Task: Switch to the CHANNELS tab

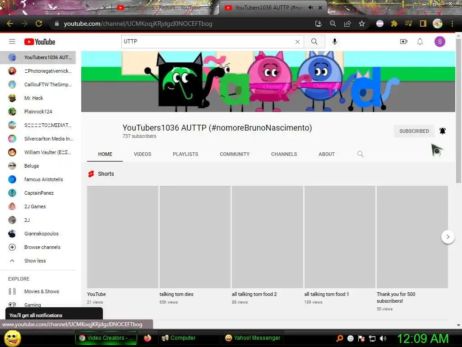Action: [284, 154]
